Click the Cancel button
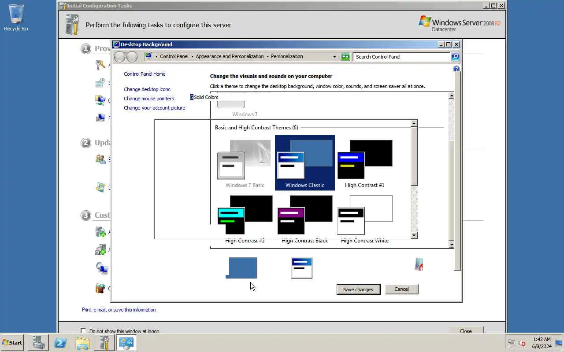 401,289
